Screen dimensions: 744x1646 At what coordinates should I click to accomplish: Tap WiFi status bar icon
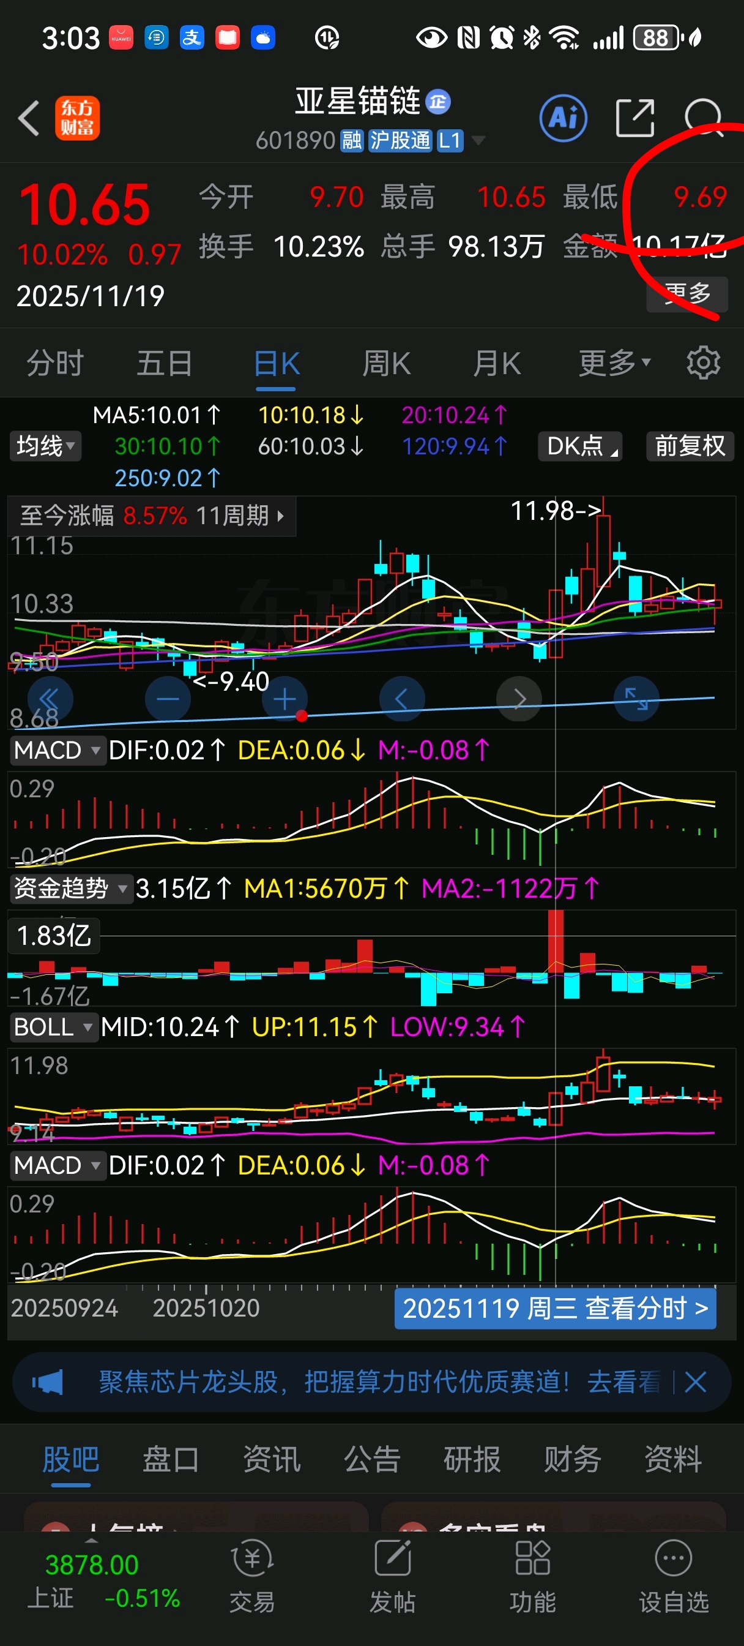[565, 38]
